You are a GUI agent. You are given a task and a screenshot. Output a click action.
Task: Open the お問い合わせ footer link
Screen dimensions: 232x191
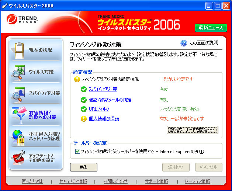pyautogui.click(x=115, y=181)
